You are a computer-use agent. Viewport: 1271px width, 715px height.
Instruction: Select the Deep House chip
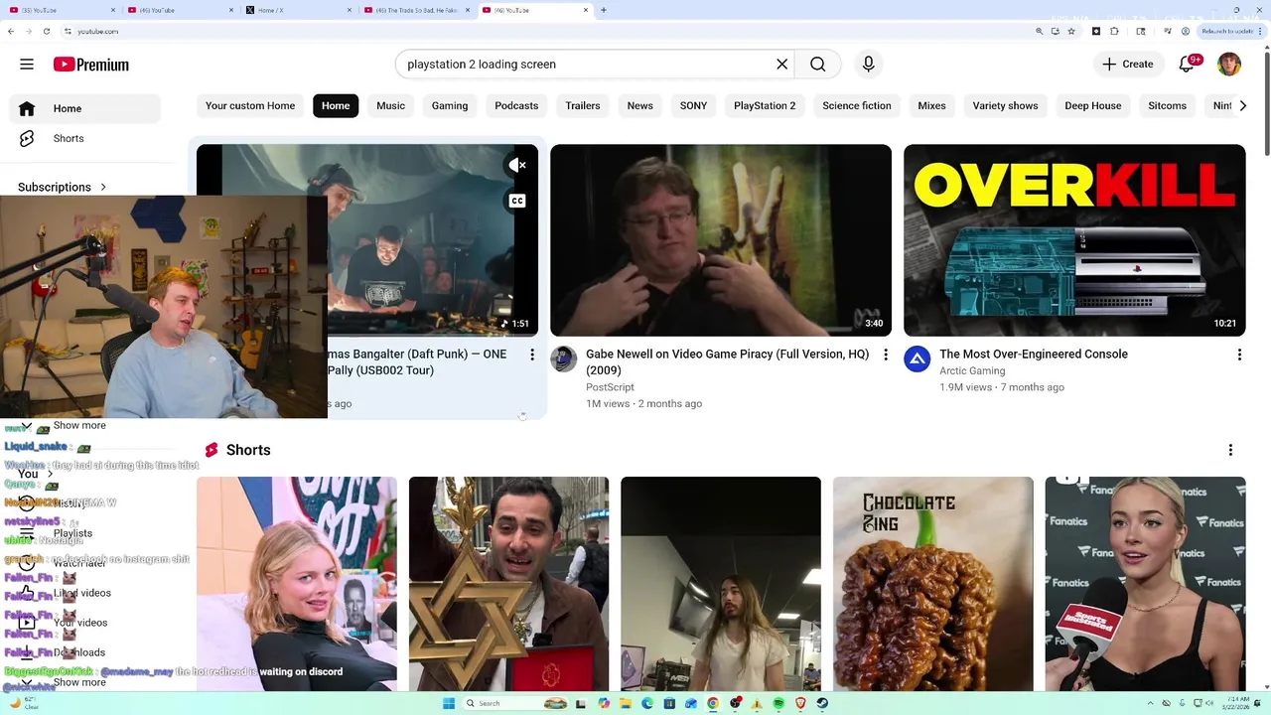[1093, 105]
